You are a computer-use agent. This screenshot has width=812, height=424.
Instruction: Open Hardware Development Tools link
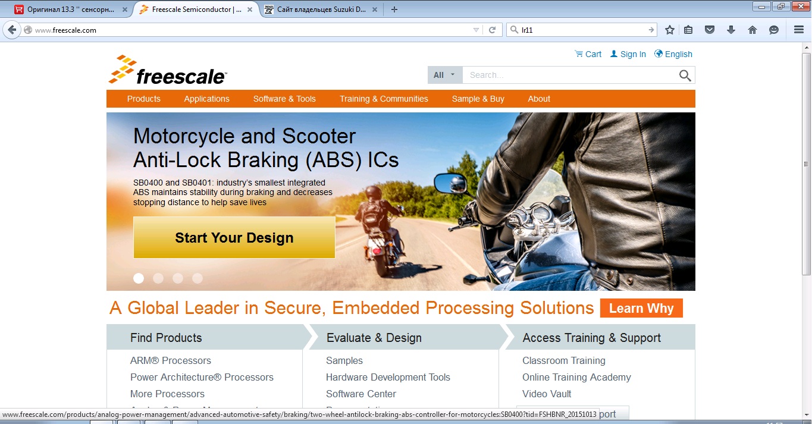point(388,377)
